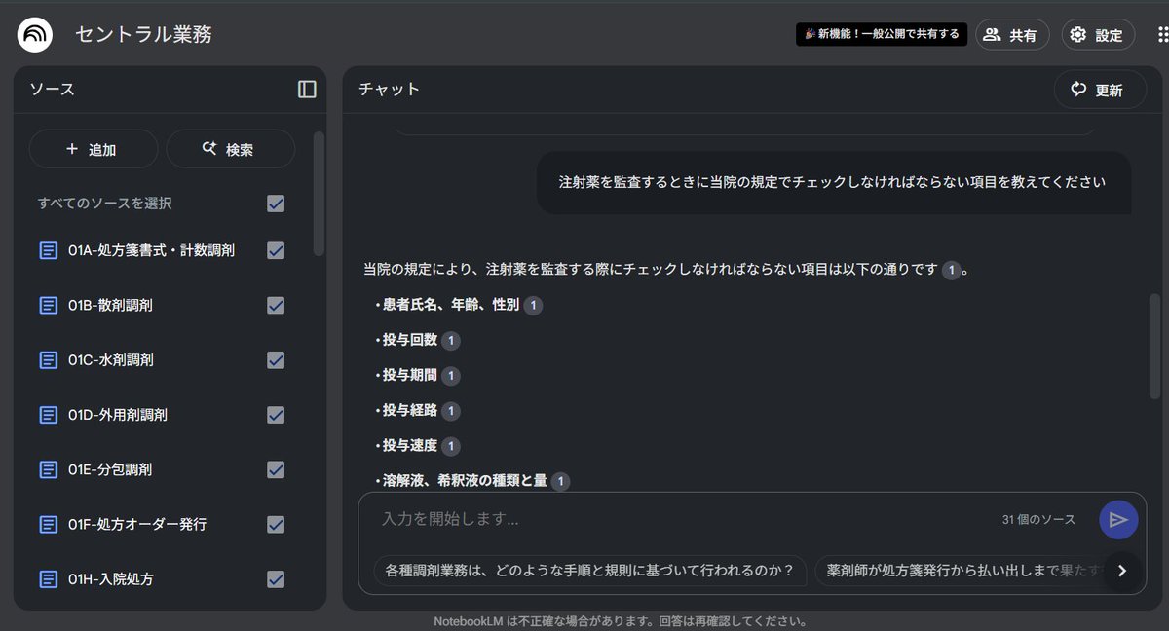Click the 入力を開始します chat input field
Screen dimensions: 1169x631
click(x=682, y=520)
